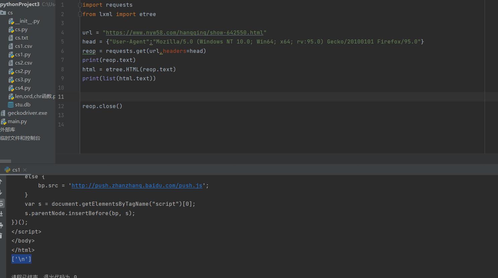Expand the 外部库 node

[8, 130]
